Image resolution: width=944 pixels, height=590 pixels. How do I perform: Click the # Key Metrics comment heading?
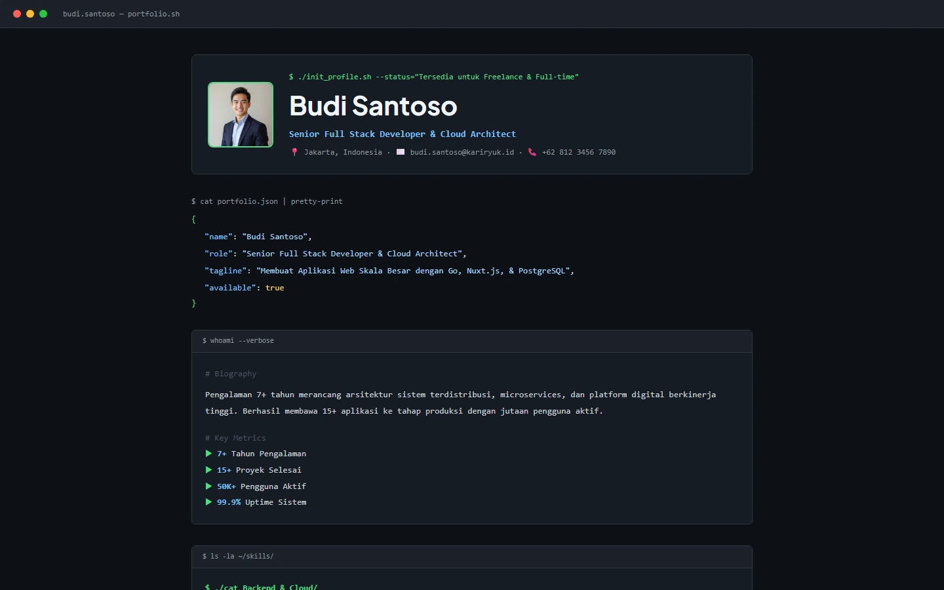(235, 438)
